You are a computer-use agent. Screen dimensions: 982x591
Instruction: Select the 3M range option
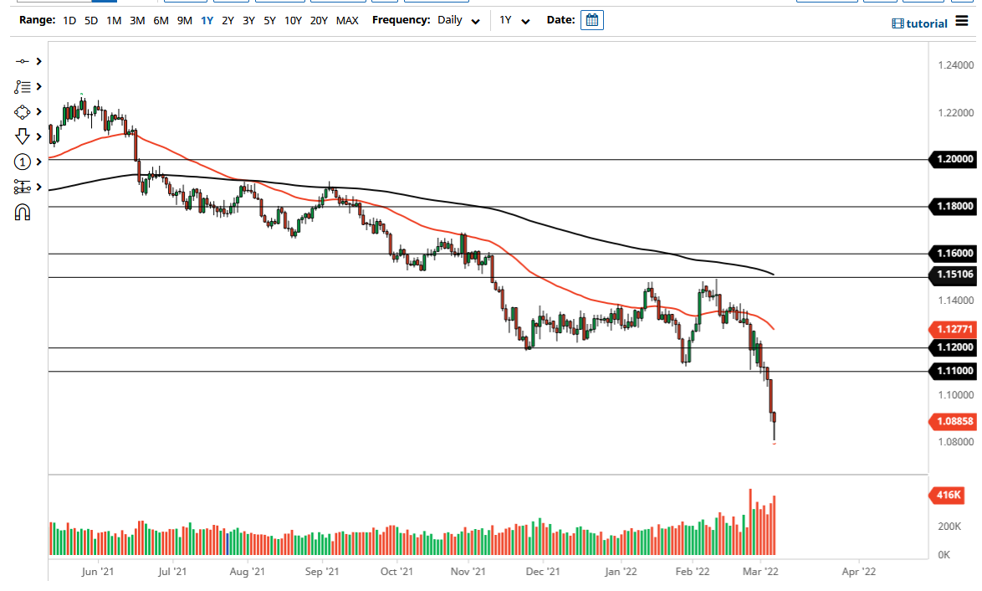tap(136, 20)
